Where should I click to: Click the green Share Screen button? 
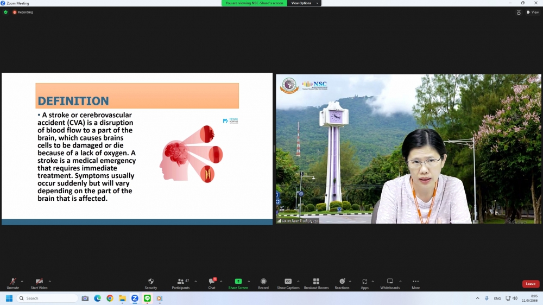coord(238,283)
